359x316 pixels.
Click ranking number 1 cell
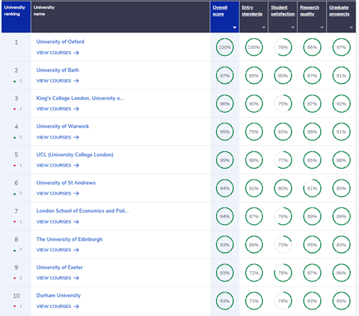[x=17, y=47]
